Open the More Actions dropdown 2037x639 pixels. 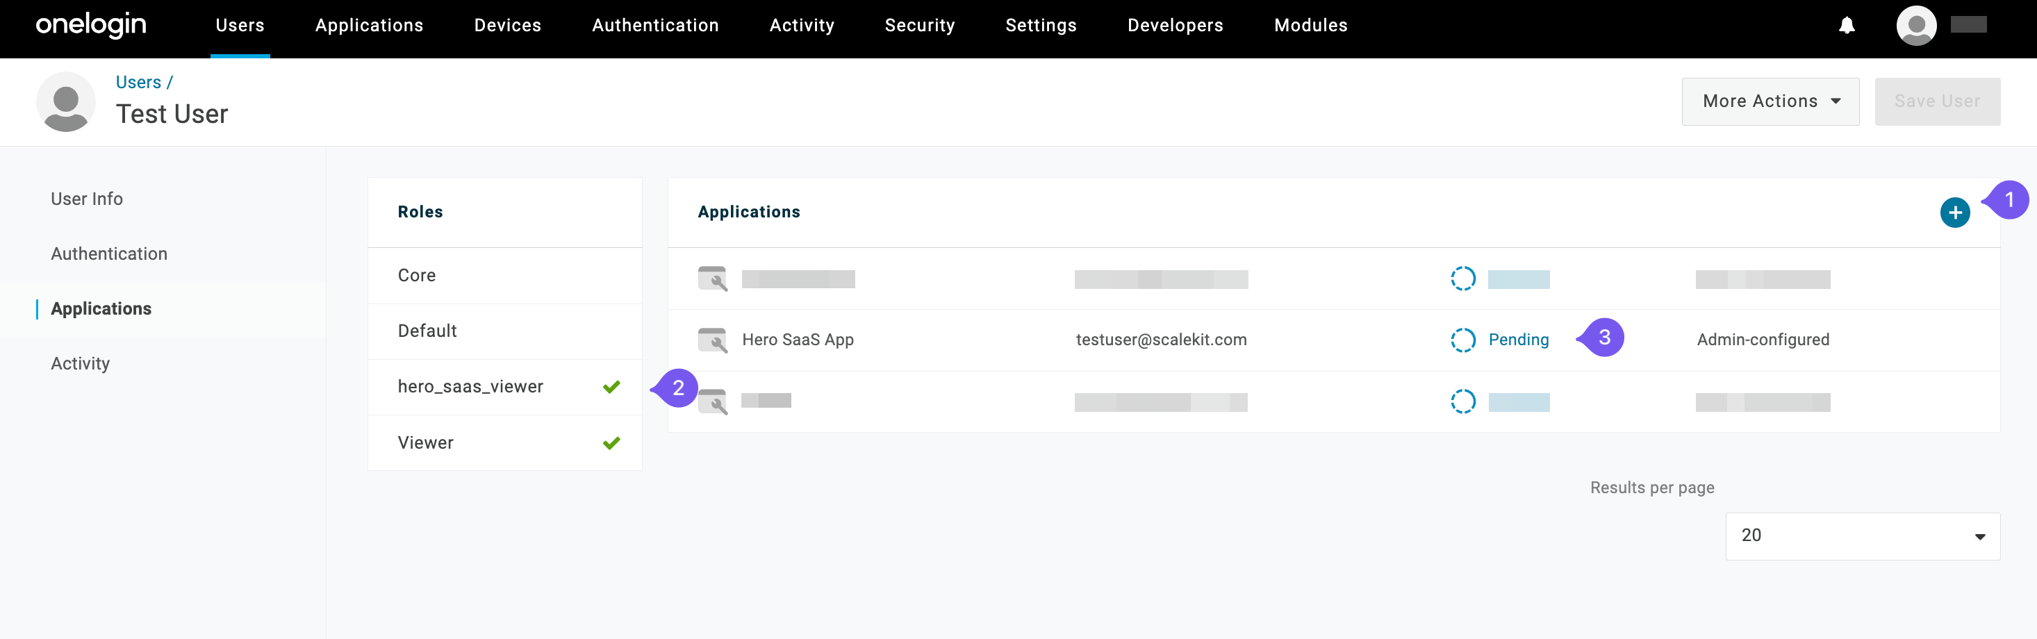(x=1770, y=101)
